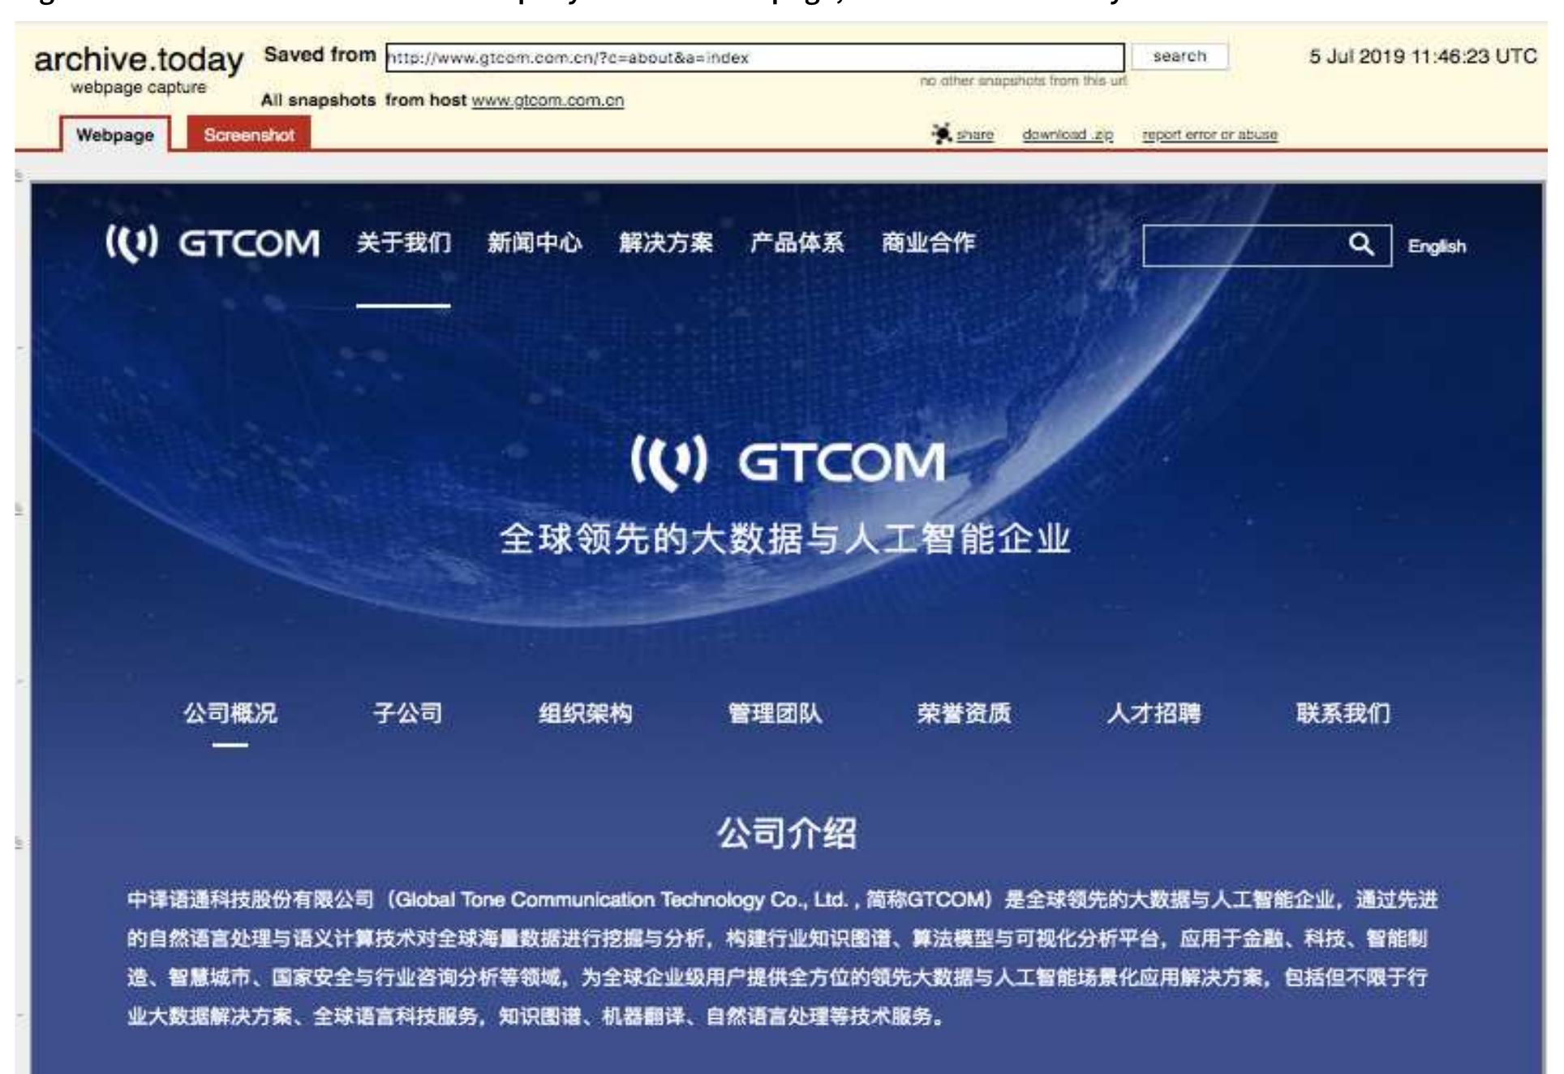Viewport: 1564px width, 1074px height.
Task: Open the 关于我们 navigation menu
Action: (403, 243)
